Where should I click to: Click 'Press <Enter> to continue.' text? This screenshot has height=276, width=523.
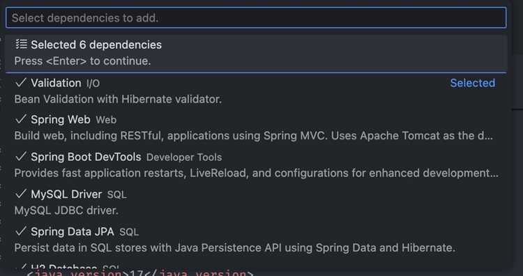tap(82, 61)
